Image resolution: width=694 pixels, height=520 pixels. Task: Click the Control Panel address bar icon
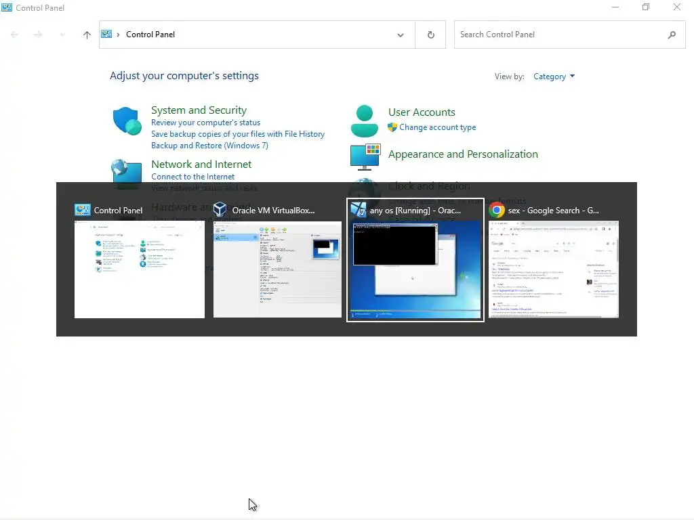[x=106, y=34]
